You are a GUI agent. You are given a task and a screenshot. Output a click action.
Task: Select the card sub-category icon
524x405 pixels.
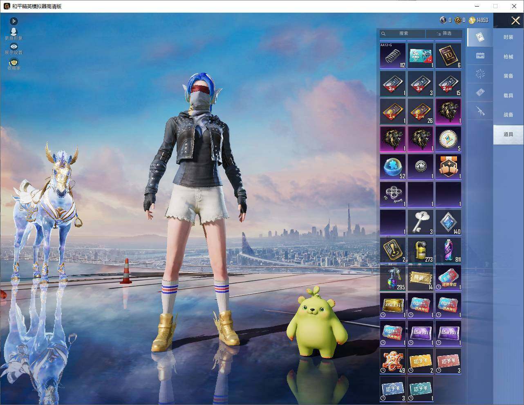point(480,37)
